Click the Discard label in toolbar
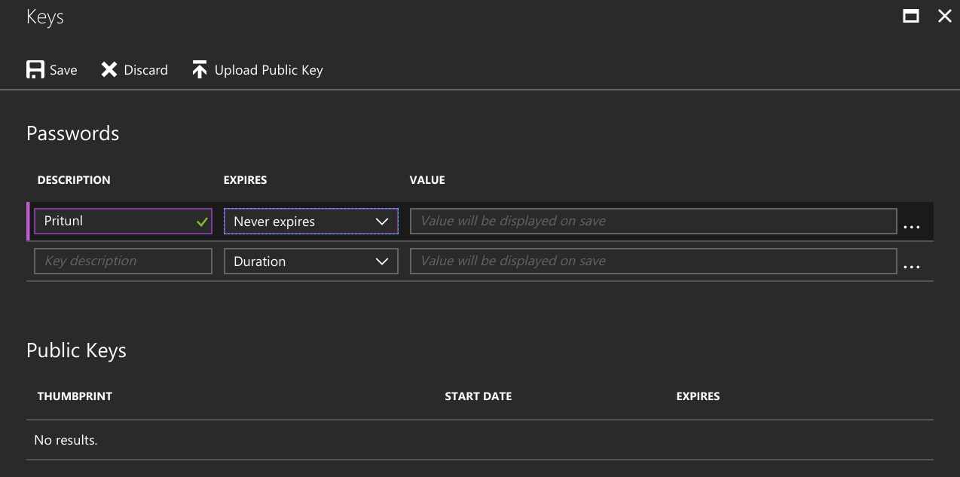 tap(145, 70)
